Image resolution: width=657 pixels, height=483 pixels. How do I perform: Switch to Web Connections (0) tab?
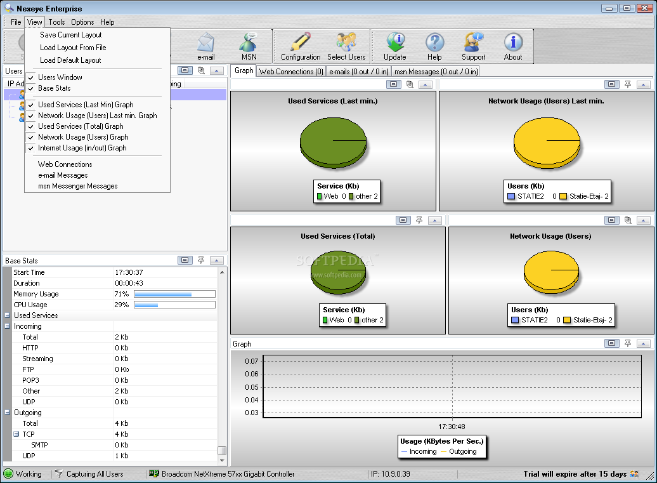291,71
